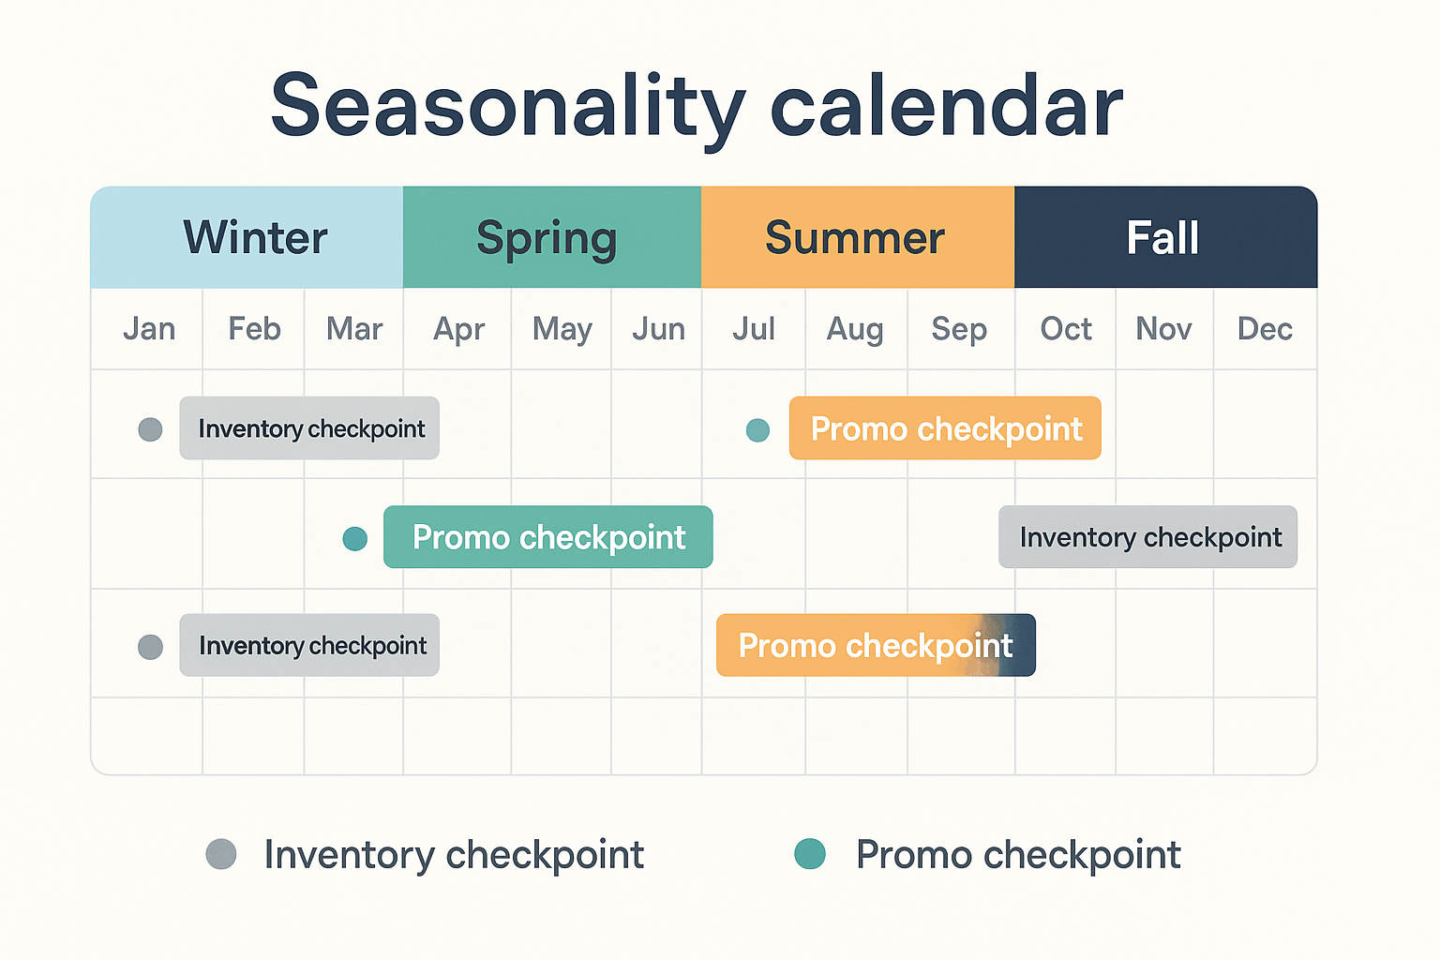
Task: Click the Jan month label
Action: [x=149, y=329]
